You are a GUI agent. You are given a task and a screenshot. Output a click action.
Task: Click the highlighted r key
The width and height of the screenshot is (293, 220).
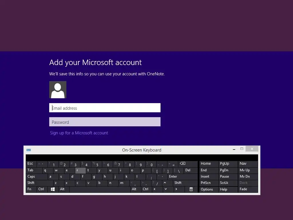(80, 170)
